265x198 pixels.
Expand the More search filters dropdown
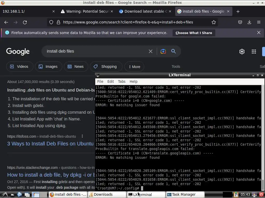(x=134, y=67)
